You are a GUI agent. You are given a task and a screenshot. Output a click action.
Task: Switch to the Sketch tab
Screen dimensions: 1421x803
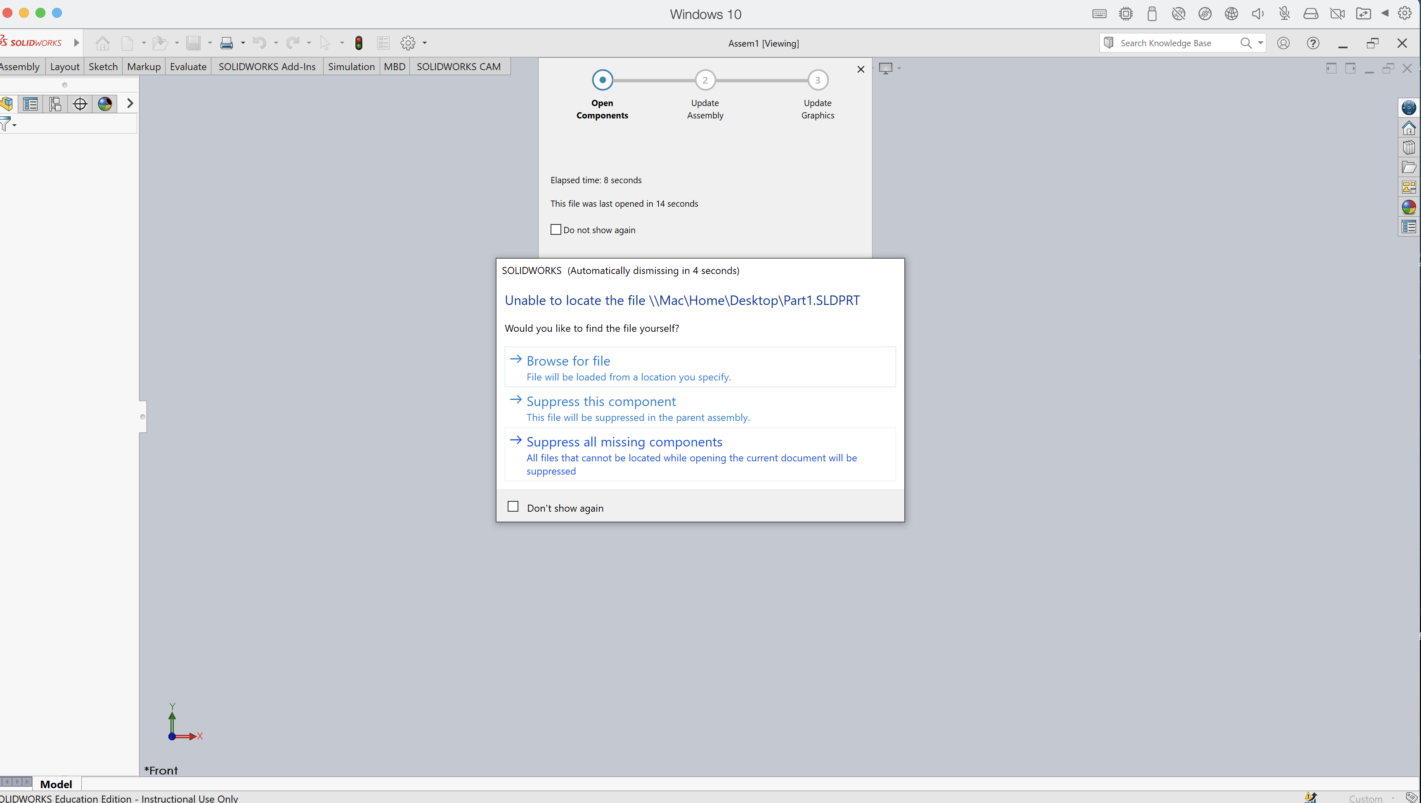pos(103,67)
